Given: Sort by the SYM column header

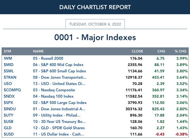Looking at the screenshot, I should tap(7, 51).
